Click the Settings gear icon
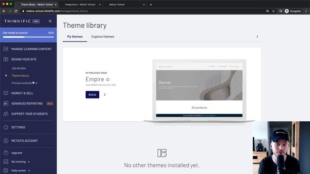Image resolution: width=310 pixels, height=174 pixels. 6,127
